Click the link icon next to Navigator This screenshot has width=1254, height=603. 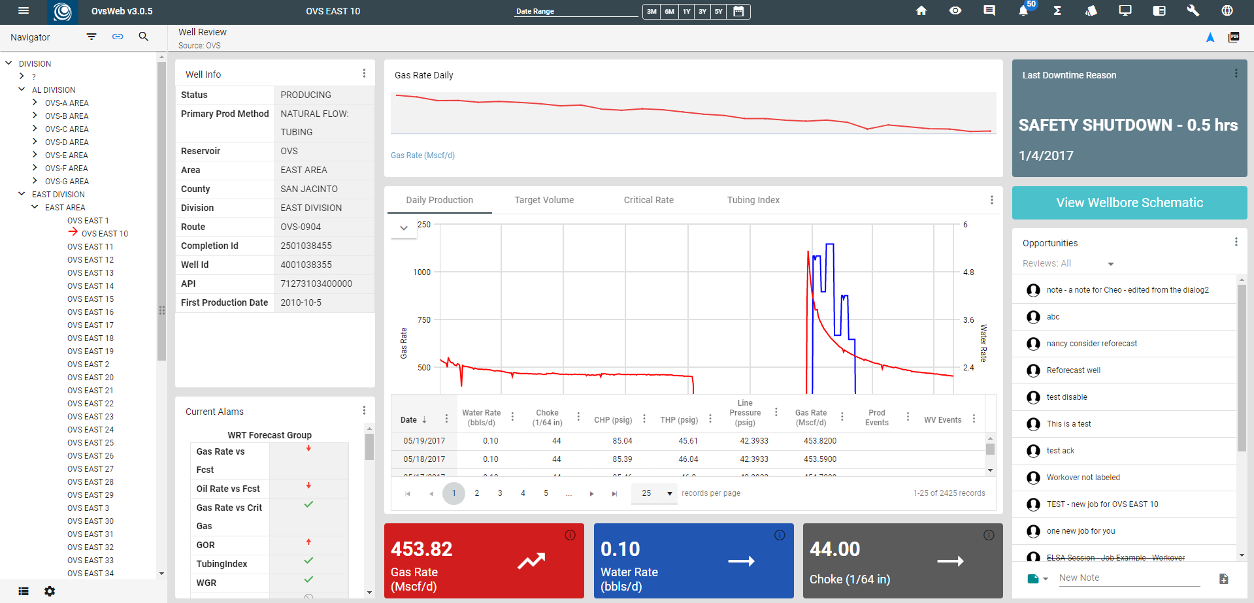coord(118,37)
